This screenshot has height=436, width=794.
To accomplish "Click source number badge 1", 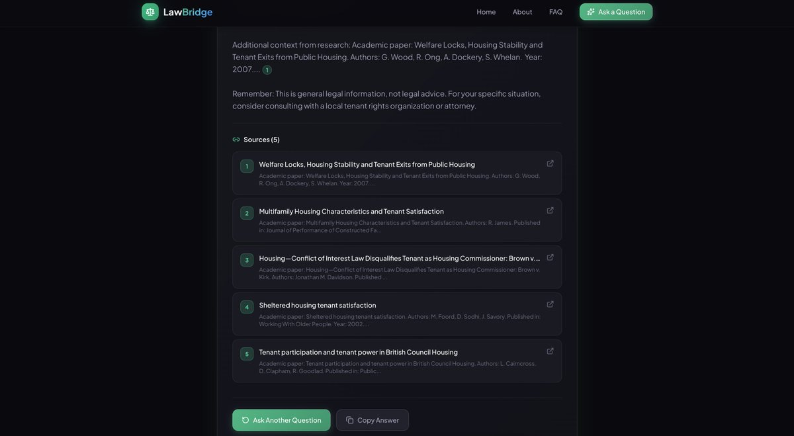I will [247, 166].
